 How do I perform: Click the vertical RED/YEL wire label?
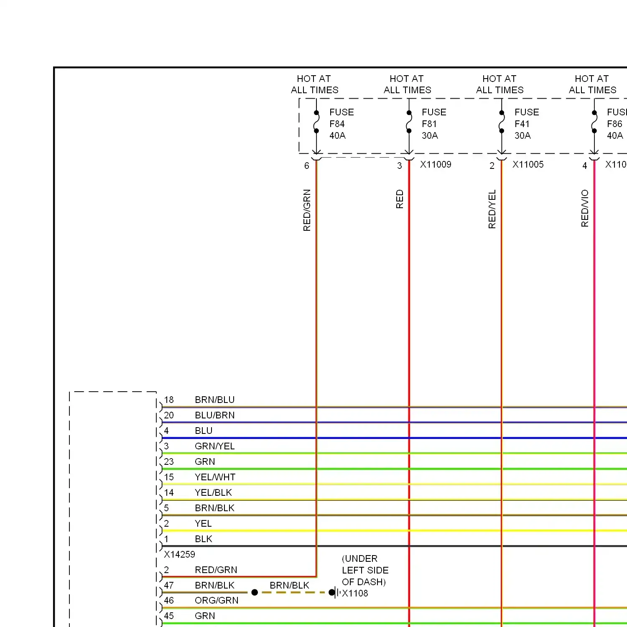pyautogui.click(x=492, y=209)
